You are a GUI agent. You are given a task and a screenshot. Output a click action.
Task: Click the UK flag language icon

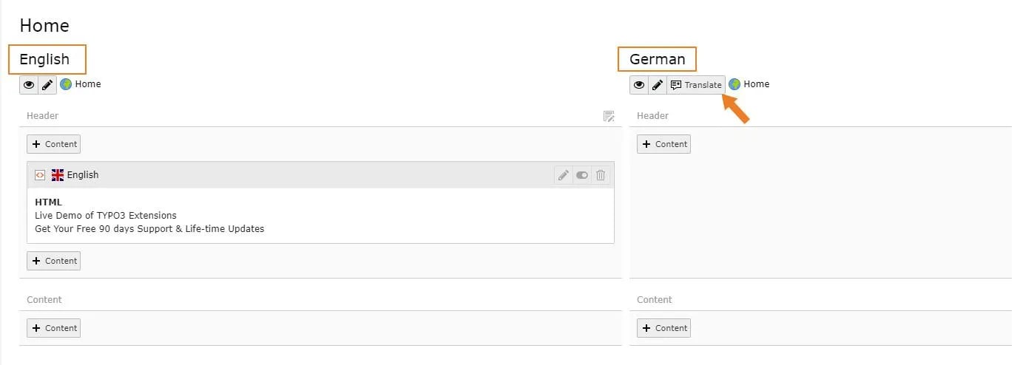click(x=58, y=175)
